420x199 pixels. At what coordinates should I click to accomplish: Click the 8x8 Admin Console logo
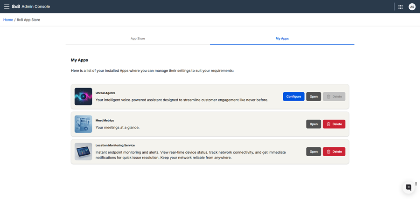point(31,7)
